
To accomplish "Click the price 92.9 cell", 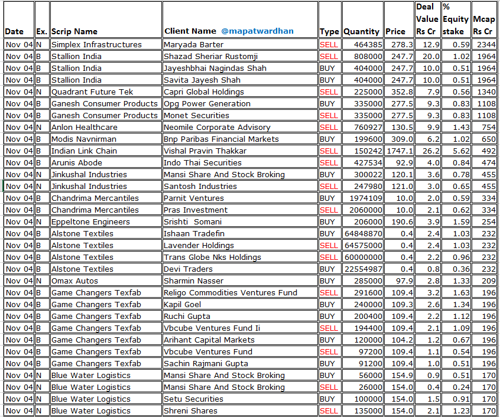I will pos(400,162).
